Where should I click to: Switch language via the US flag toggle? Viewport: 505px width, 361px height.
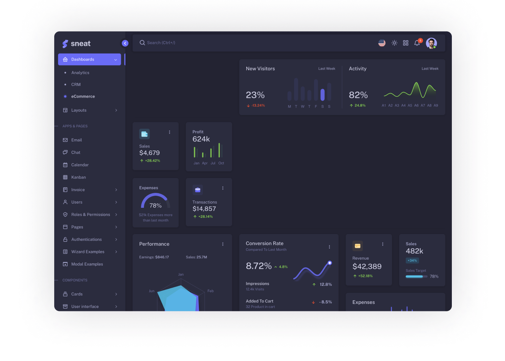382,43
